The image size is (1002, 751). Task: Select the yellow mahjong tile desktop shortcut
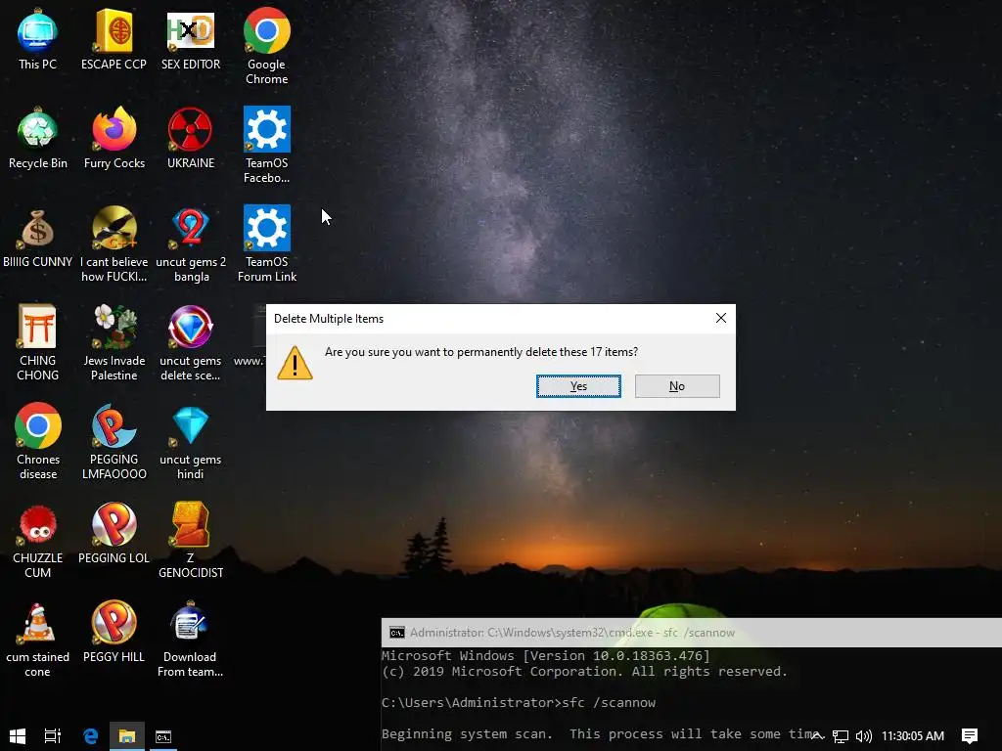click(114, 39)
